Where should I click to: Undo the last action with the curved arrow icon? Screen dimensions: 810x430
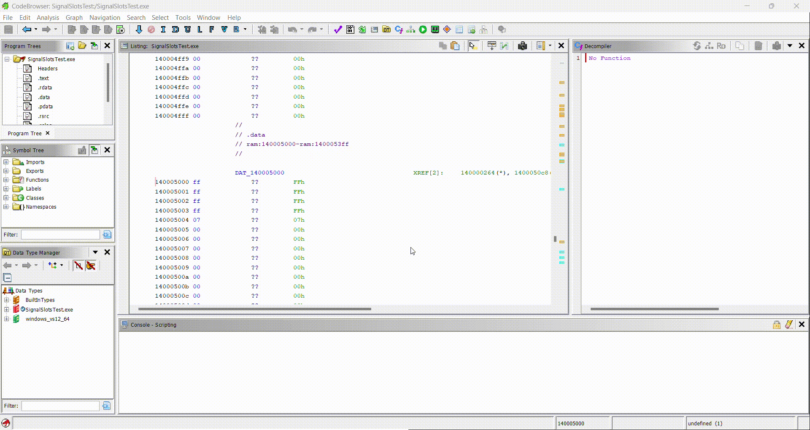(x=292, y=30)
